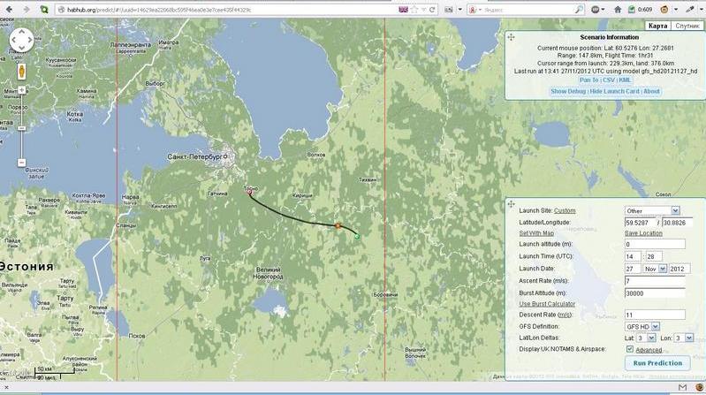Toggle the Advanced checkbox
The height and width of the screenshot is (395, 706).
629,349
